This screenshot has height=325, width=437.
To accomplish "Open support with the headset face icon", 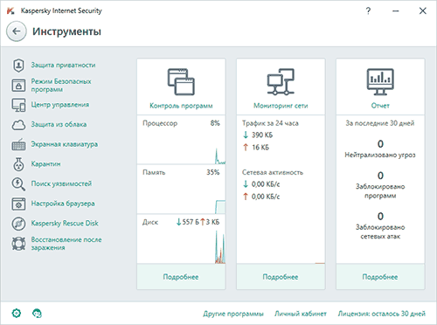I will coord(37,314).
